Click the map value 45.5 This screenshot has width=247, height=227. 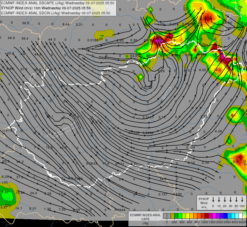pos(10,53)
